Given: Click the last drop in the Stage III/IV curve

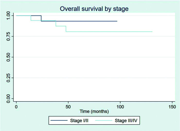Looking at the screenshot, I should point(66,29).
